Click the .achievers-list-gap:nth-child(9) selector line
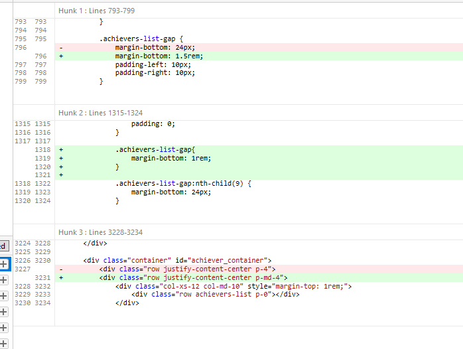This screenshot has height=349, width=463. point(183,184)
